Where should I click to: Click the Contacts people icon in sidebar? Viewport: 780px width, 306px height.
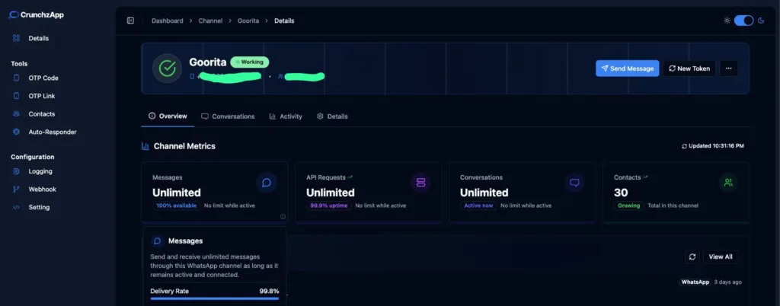[x=17, y=113]
